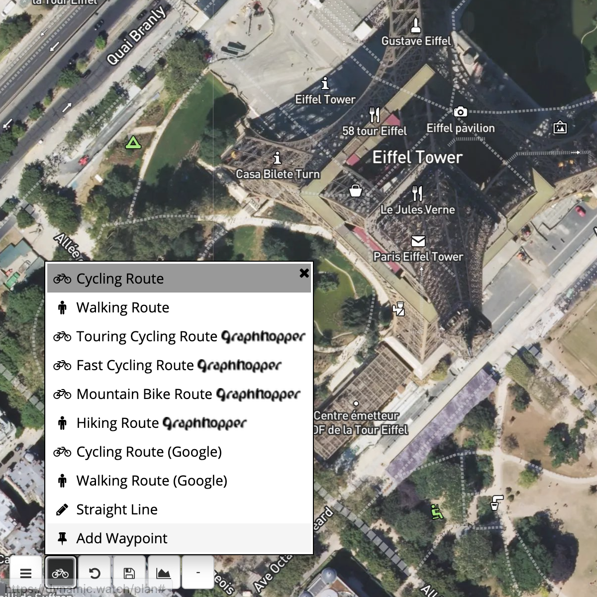Click the Eiffel pavilion camera icon
The width and height of the screenshot is (597, 597).
click(x=460, y=112)
